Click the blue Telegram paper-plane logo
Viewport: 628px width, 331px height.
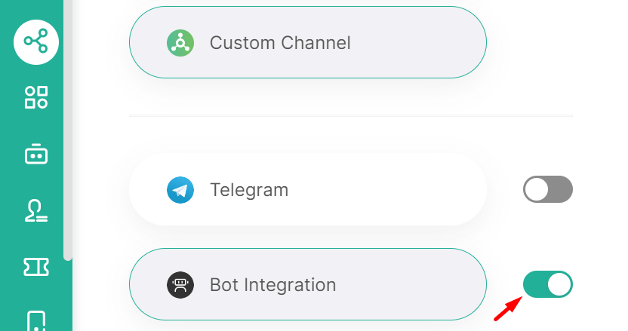point(180,189)
